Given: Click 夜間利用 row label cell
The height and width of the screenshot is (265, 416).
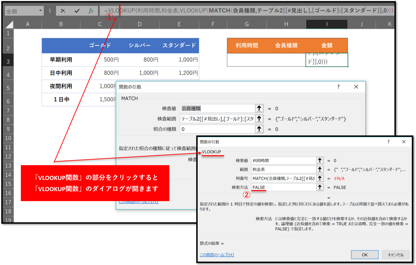Looking at the screenshot, I should pyautogui.click(x=61, y=86).
